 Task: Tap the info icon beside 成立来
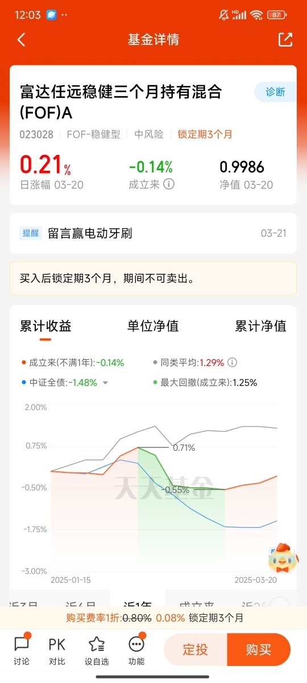click(169, 184)
